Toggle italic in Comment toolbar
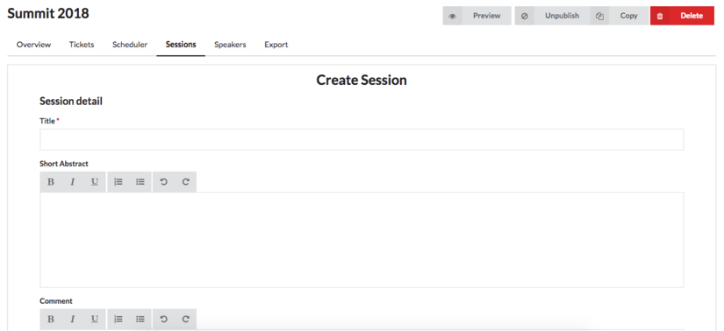This screenshot has height=331, width=724. [x=73, y=319]
